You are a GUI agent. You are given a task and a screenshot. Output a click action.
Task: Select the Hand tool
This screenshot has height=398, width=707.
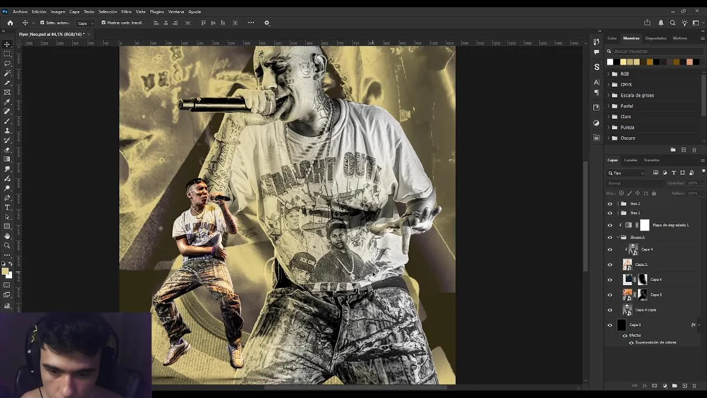click(7, 236)
